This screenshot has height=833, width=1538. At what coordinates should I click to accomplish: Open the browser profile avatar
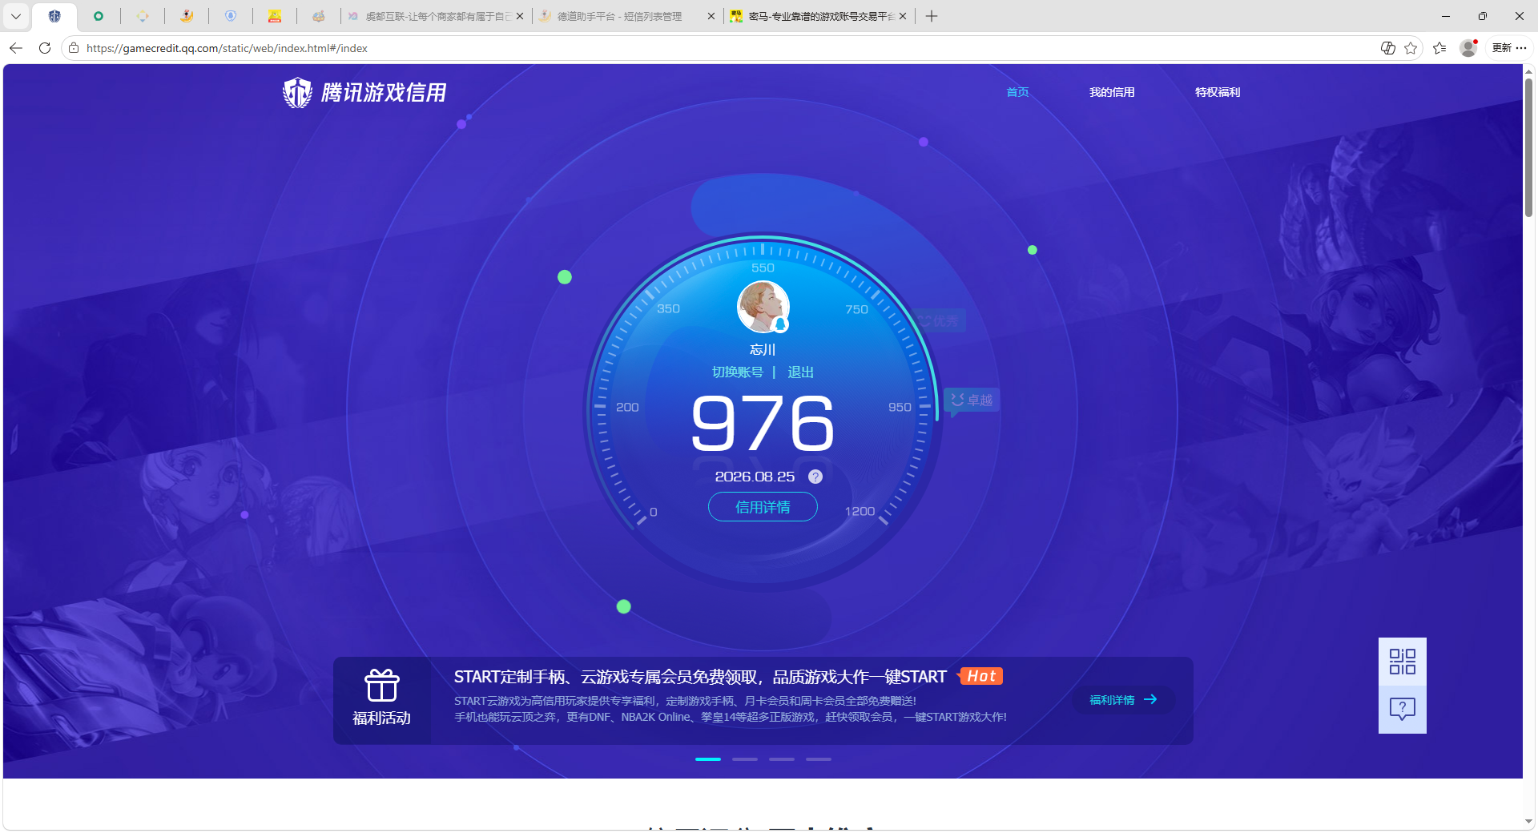1468,48
